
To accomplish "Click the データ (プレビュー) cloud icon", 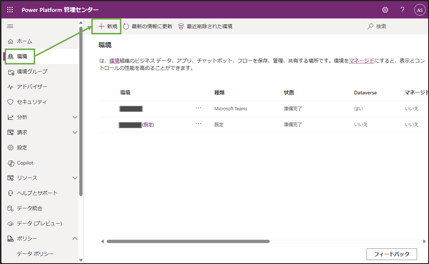I will tap(11, 224).
